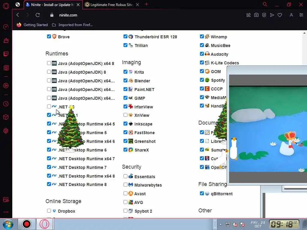Take a snapshot with camera icon

click(256, 15)
